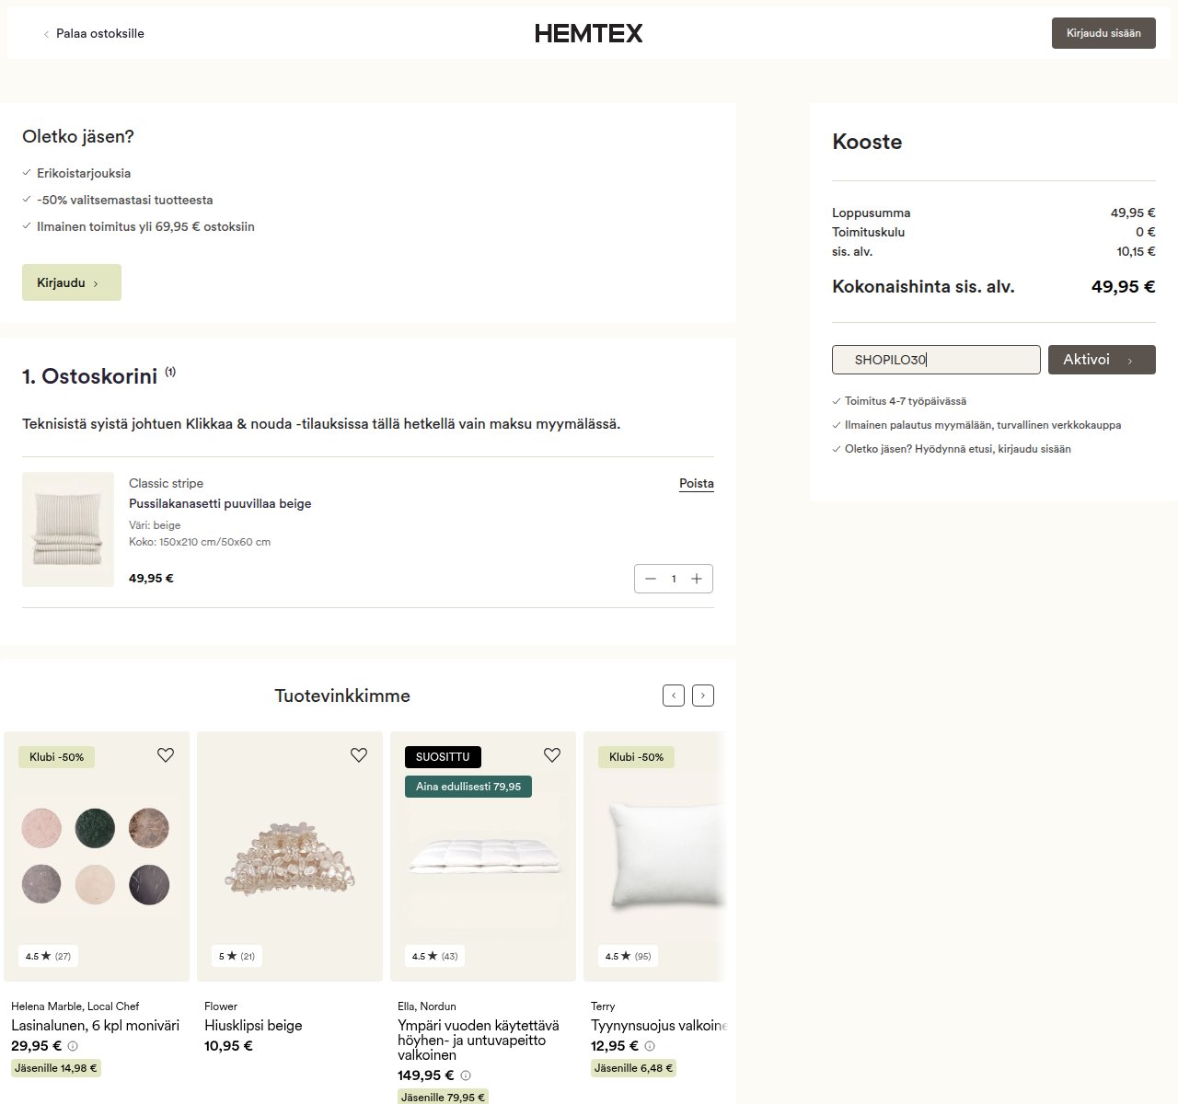The height and width of the screenshot is (1104, 1178).
Task: Click the Kooste summary heading
Action: pyautogui.click(x=867, y=142)
